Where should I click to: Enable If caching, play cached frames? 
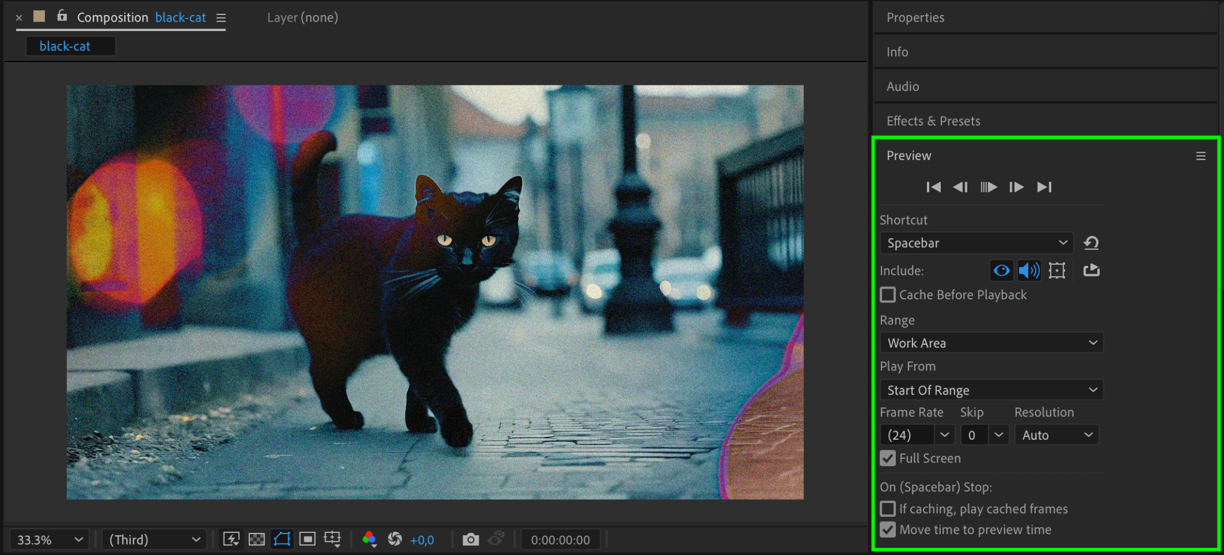point(888,509)
